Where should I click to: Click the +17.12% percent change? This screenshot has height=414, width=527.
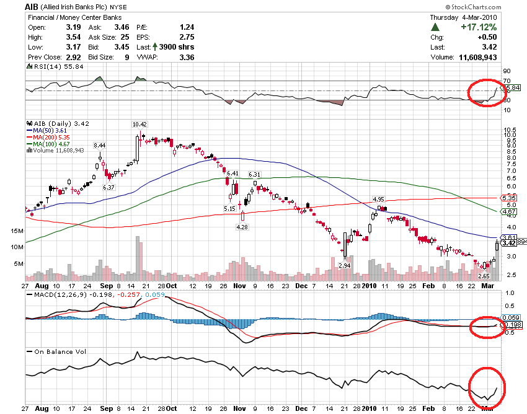pos(479,27)
